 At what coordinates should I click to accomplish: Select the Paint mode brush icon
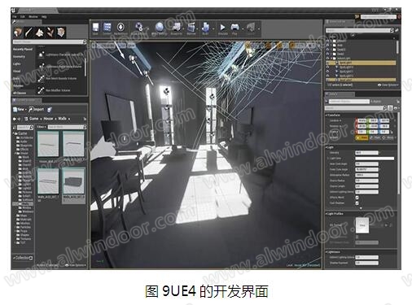pos(28,33)
